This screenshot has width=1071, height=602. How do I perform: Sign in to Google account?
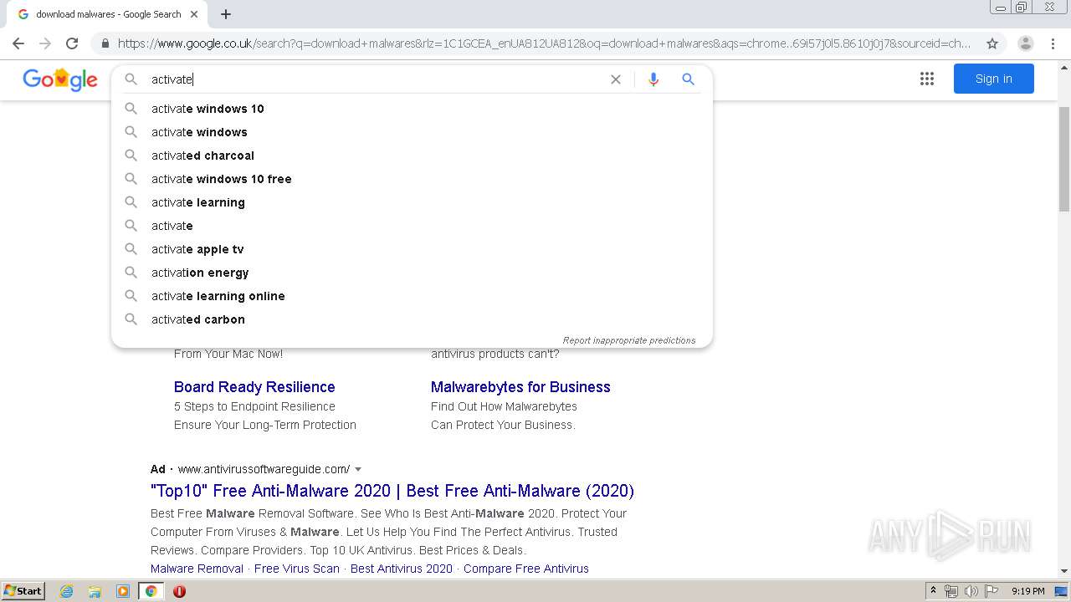[994, 79]
